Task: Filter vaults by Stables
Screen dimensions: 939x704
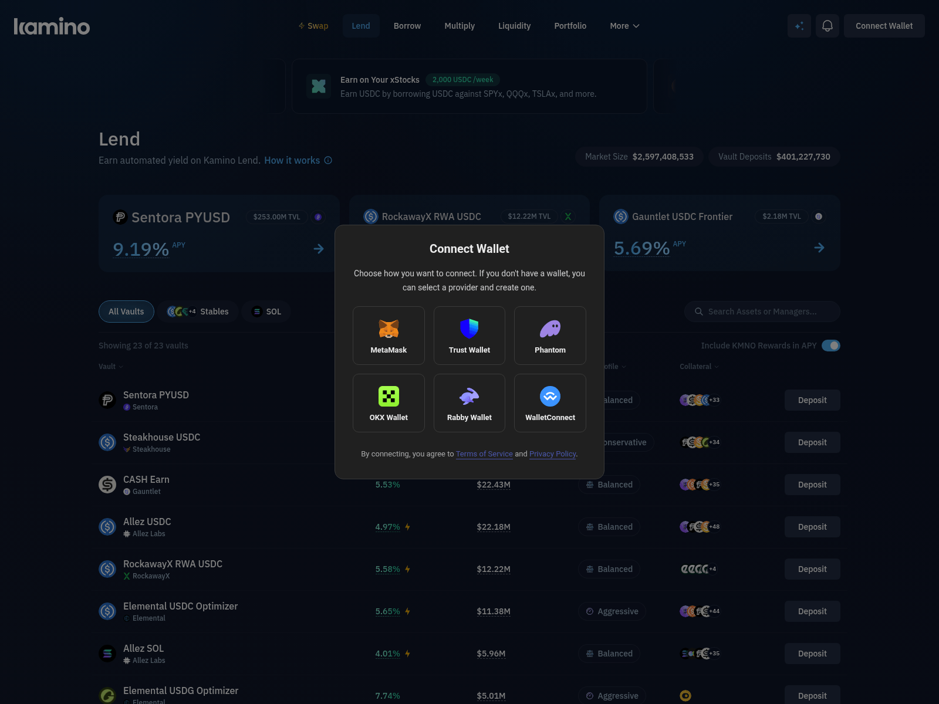Action: [198, 312]
